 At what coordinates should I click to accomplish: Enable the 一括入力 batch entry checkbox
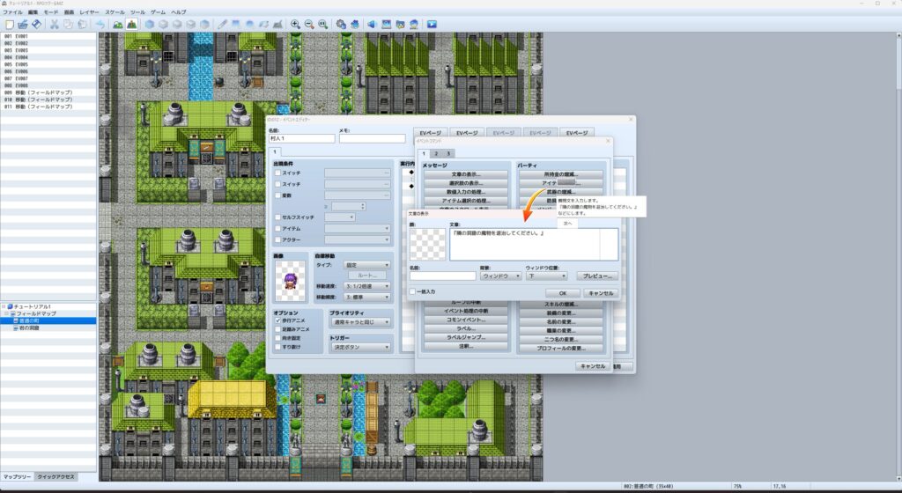(413, 291)
